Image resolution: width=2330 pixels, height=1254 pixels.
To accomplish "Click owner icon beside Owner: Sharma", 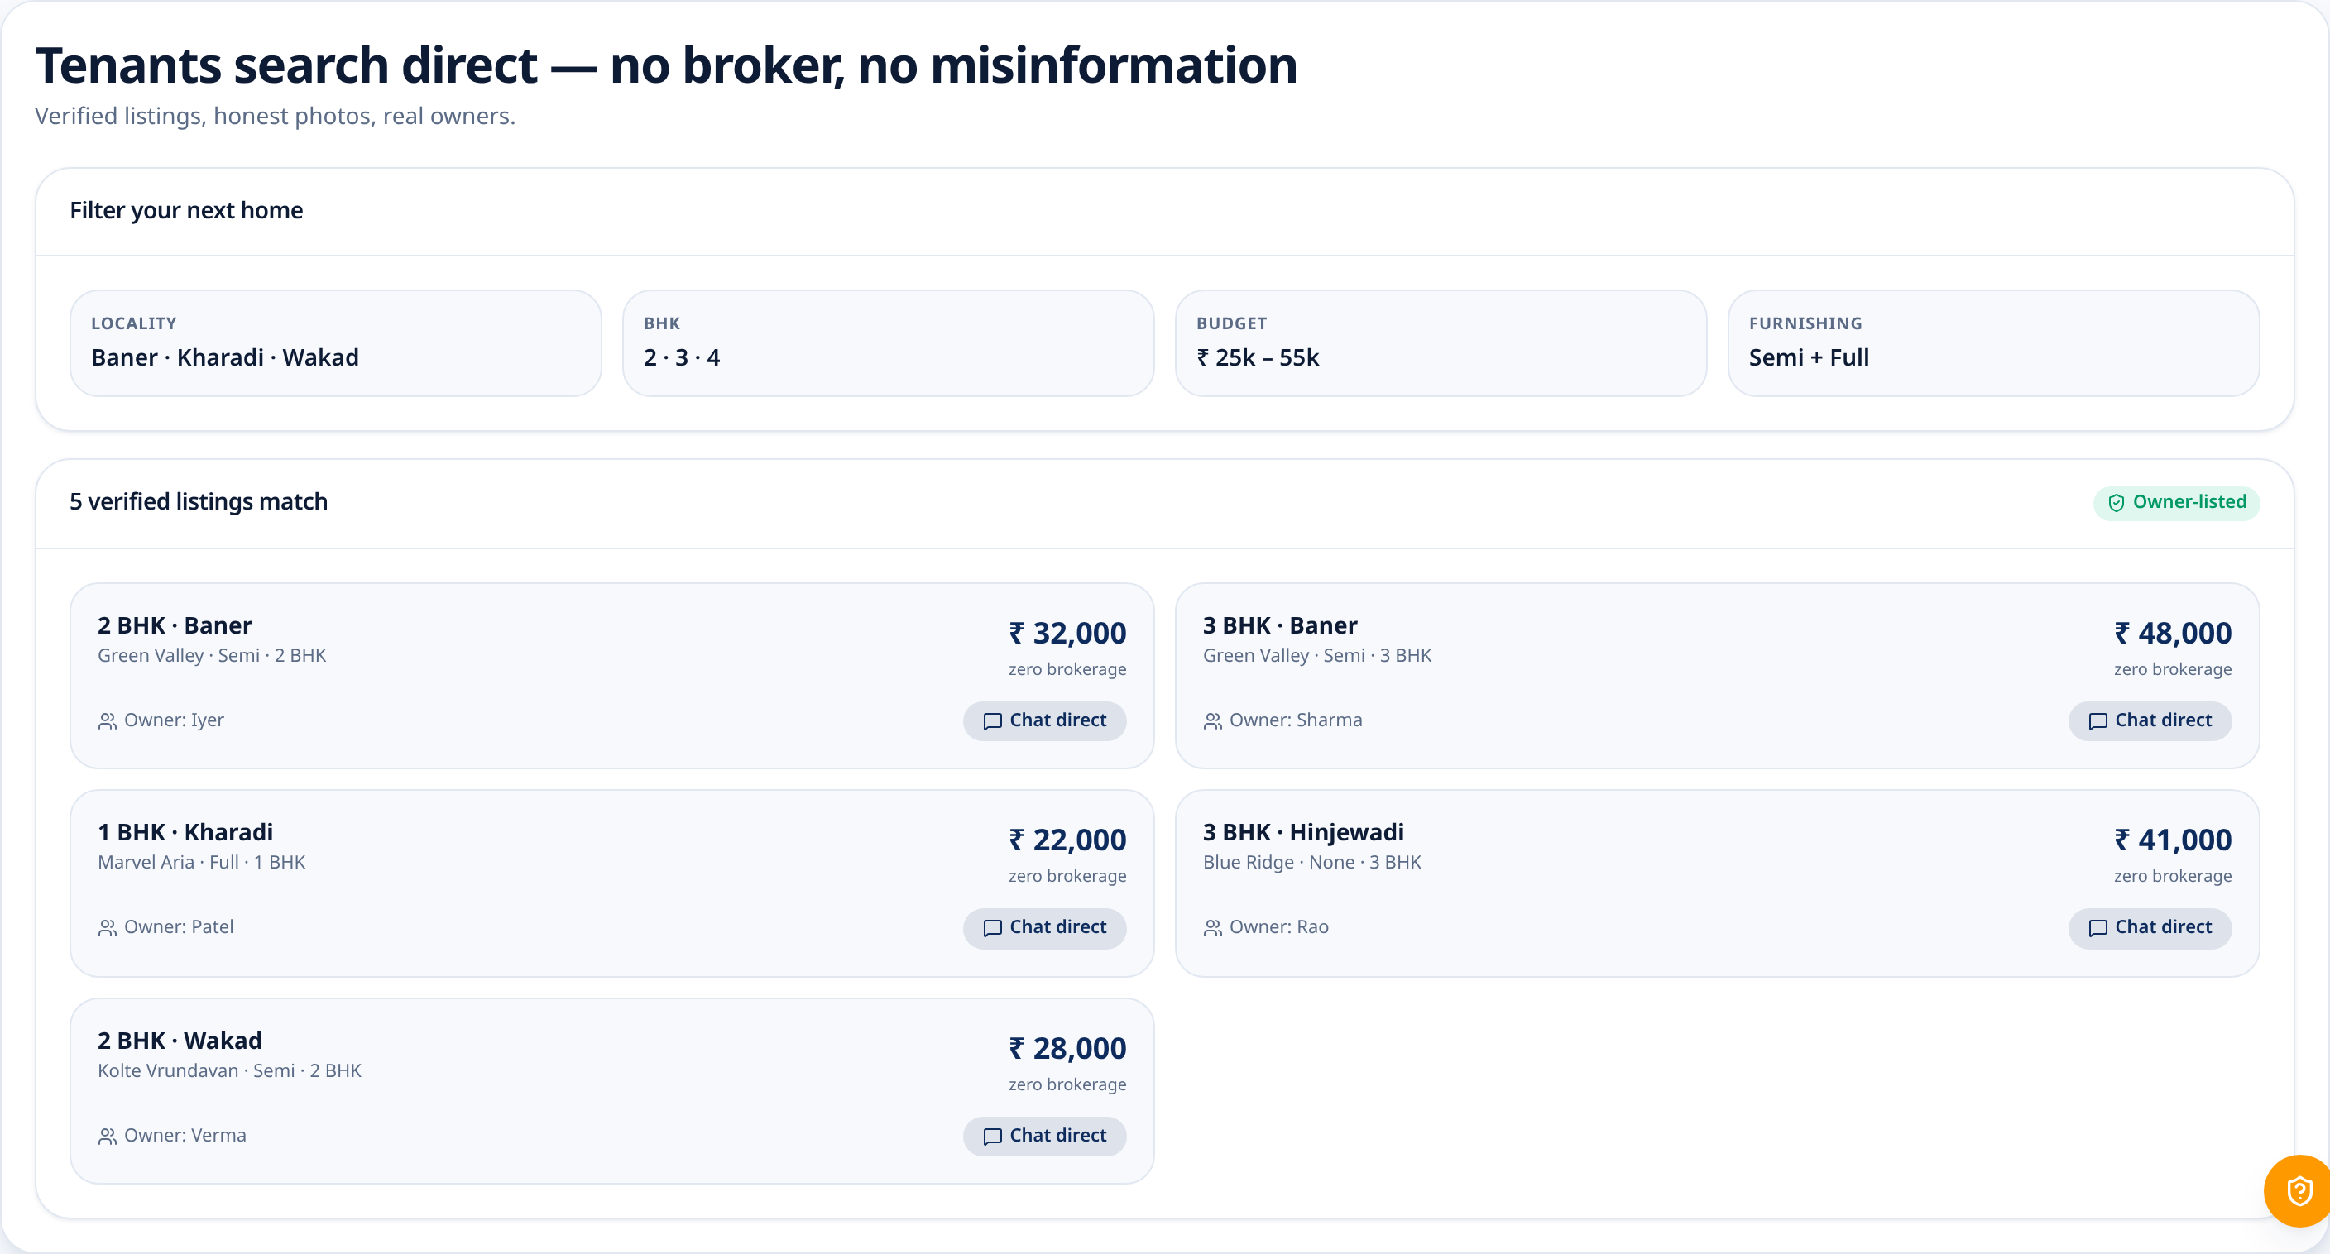I will tap(1212, 721).
